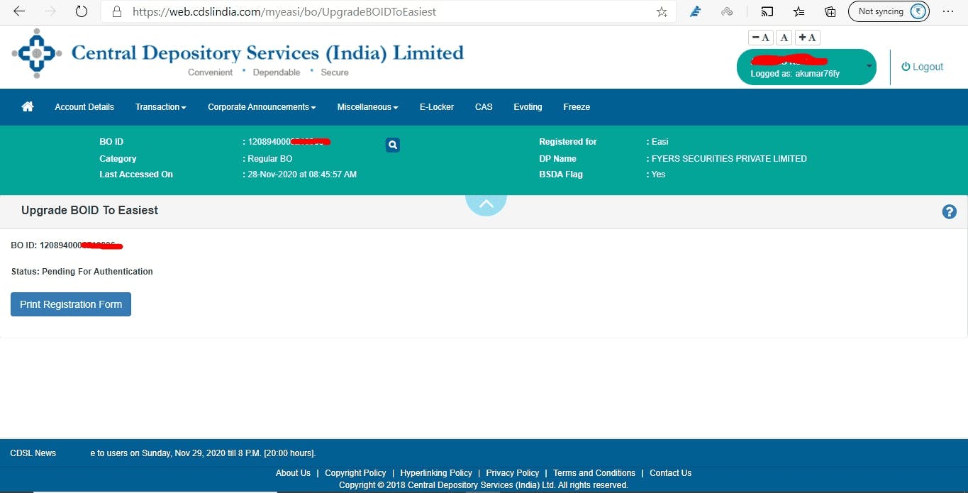Click 'Upgrade BOID To Easiest' heading
The width and height of the screenshot is (968, 493).
click(89, 211)
